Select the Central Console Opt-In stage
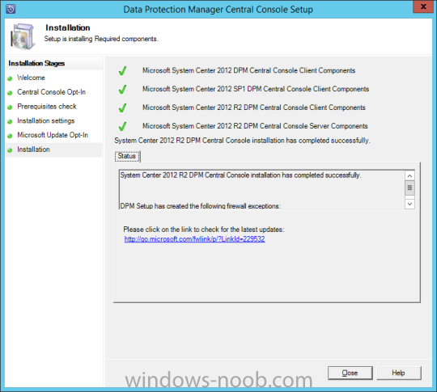This screenshot has height=392, width=437. click(x=51, y=92)
